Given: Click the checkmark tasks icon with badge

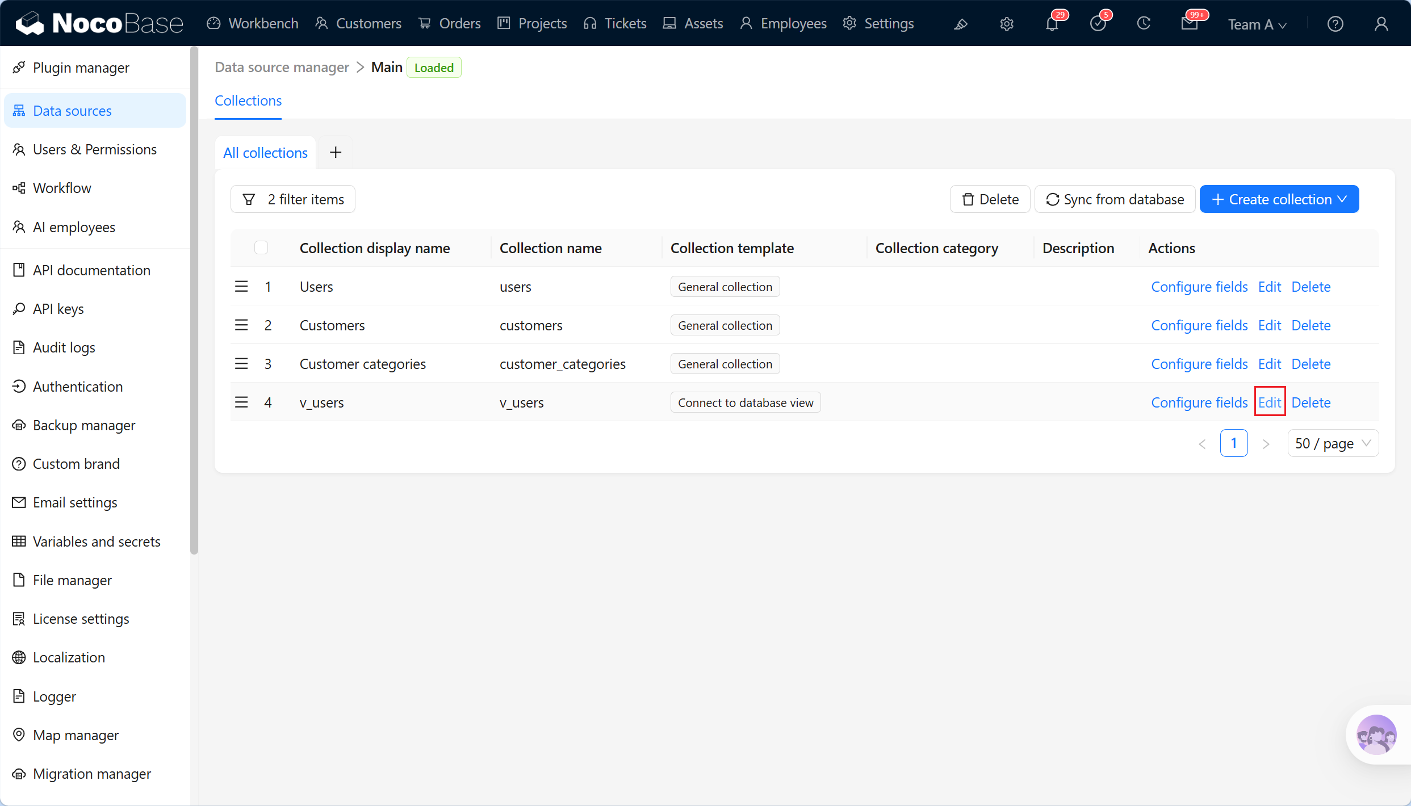Looking at the screenshot, I should click(x=1098, y=24).
